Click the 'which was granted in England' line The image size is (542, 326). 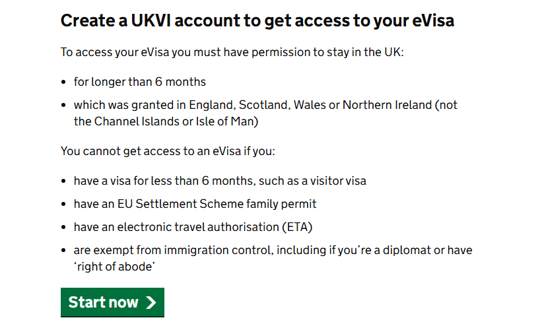(x=264, y=105)
